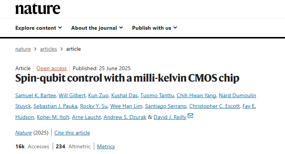Image resolution: width=285 pixels, height=154 pixels.
Task: Open the Open access link
Action: (52, 68)
